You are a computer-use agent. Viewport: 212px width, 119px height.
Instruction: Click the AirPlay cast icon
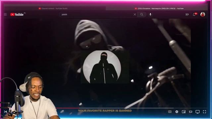click(x=197, y=112)
